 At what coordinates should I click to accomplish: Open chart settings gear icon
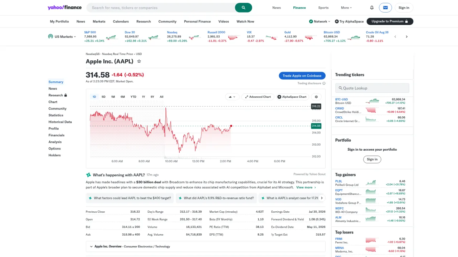316,97
